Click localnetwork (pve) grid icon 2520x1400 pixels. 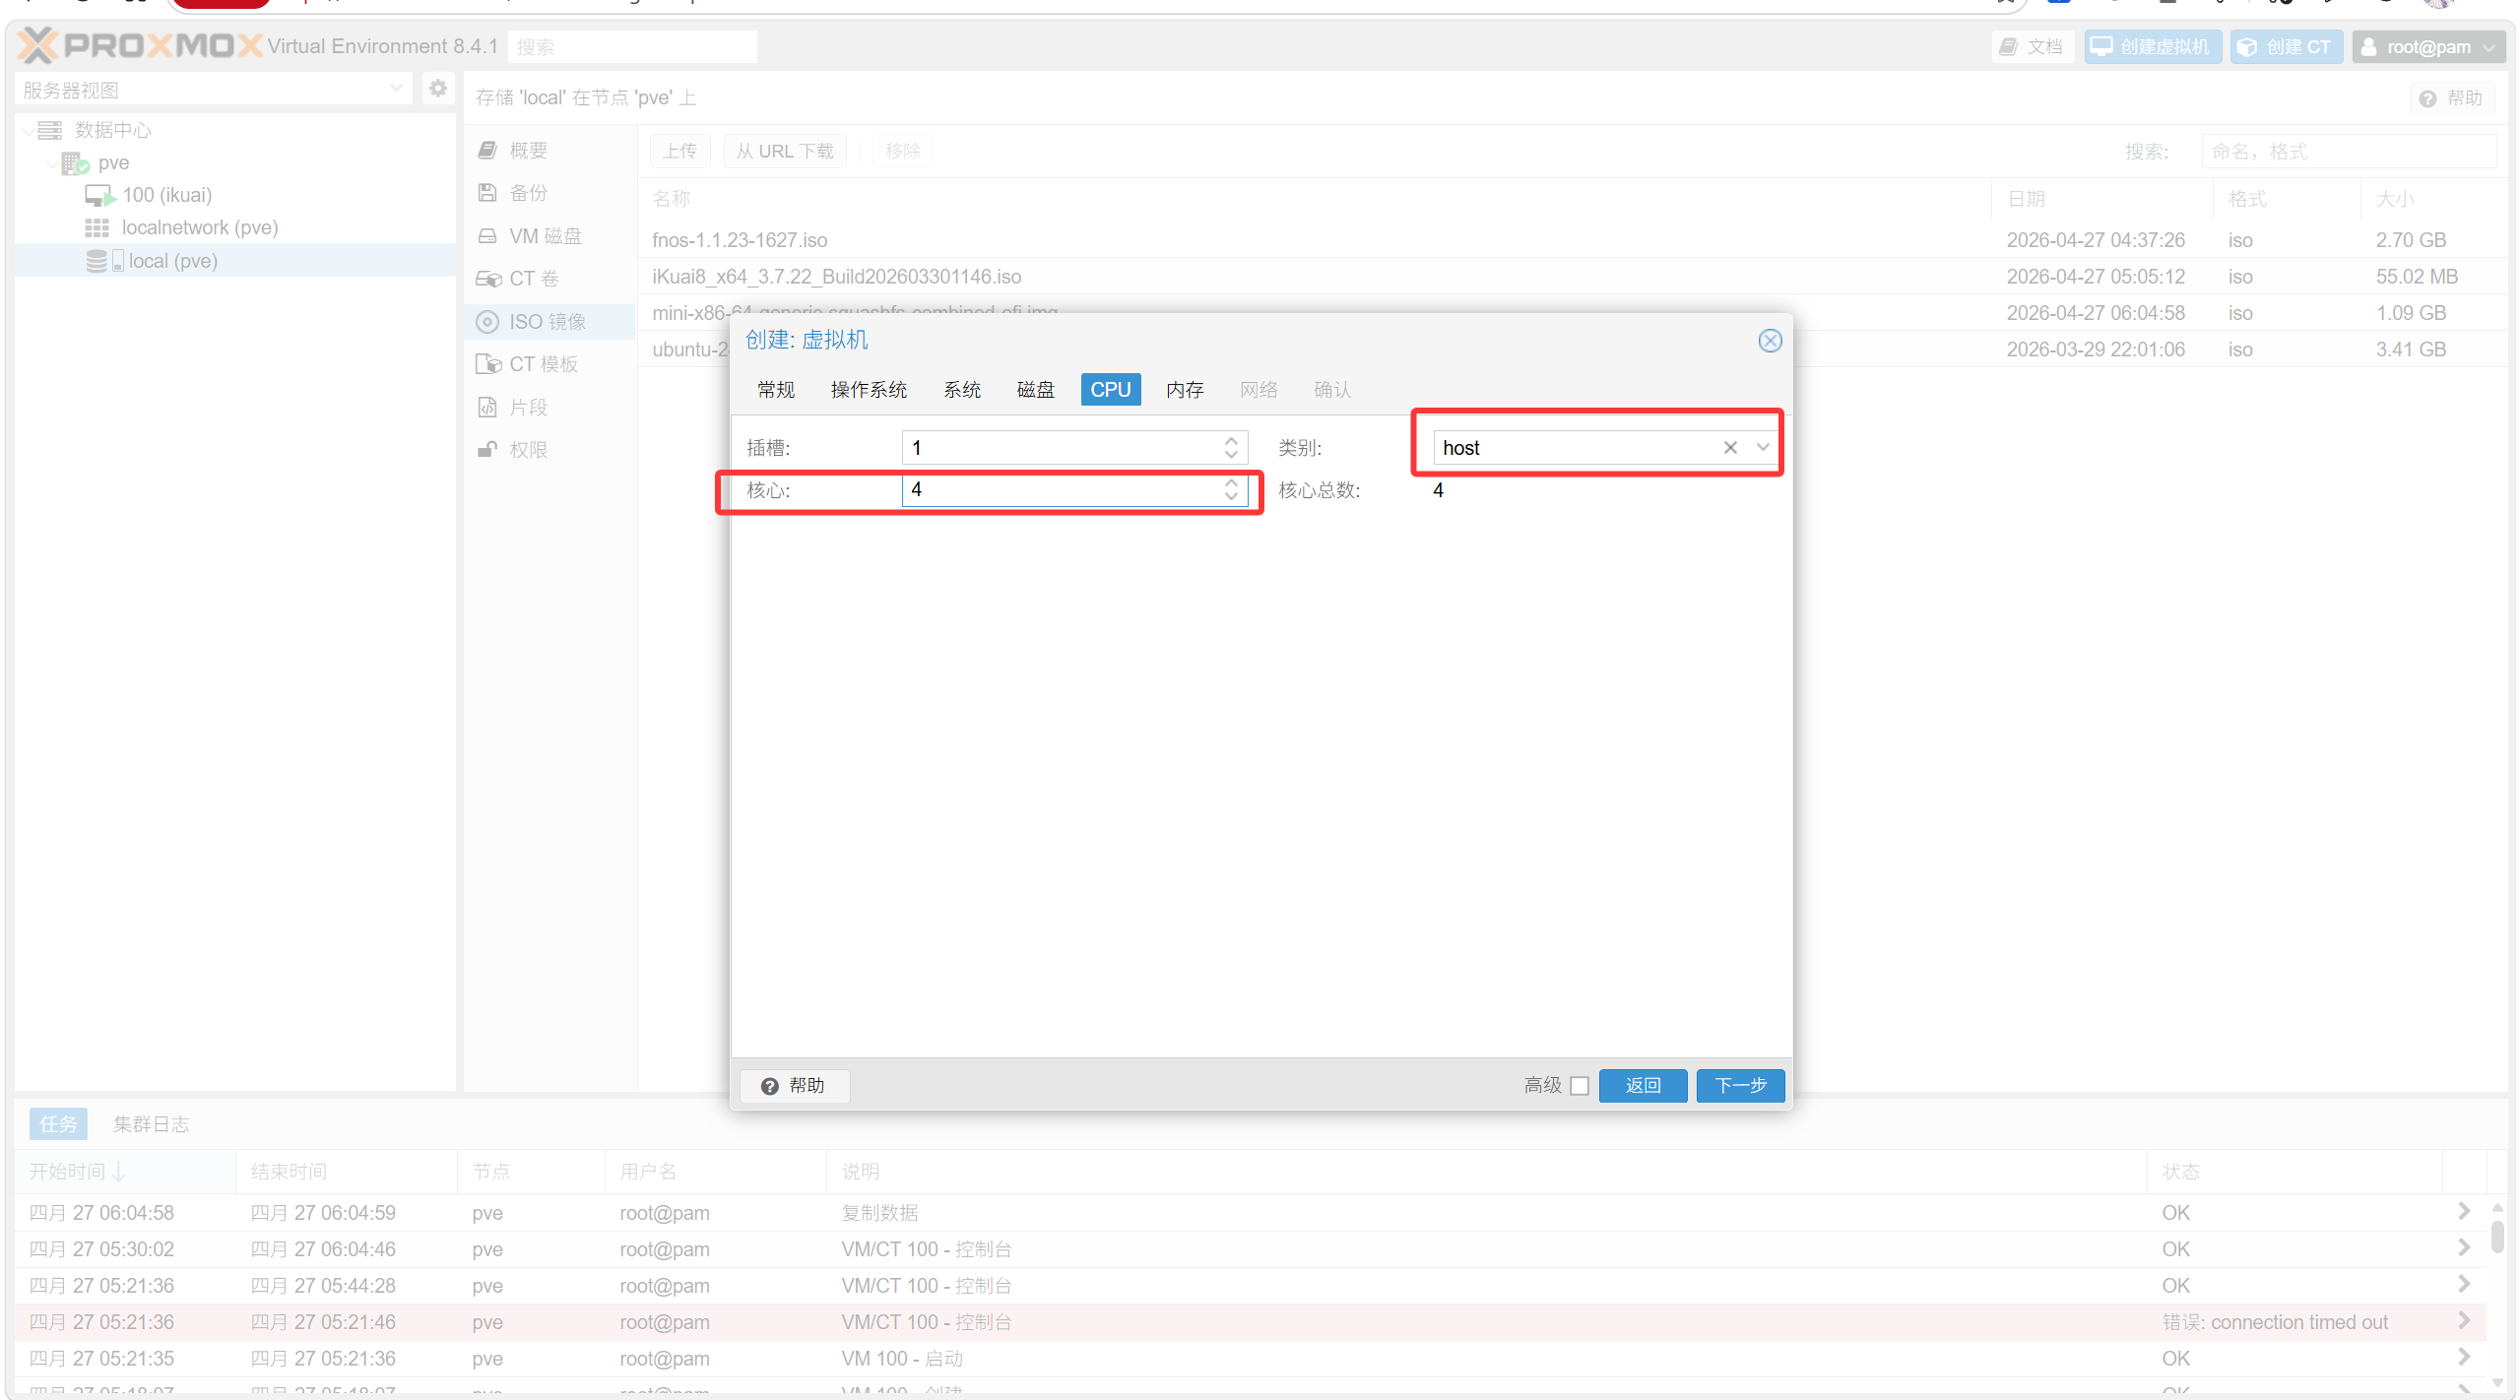[97, 227]
